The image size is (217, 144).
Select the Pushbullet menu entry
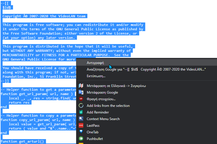(147, 139)
